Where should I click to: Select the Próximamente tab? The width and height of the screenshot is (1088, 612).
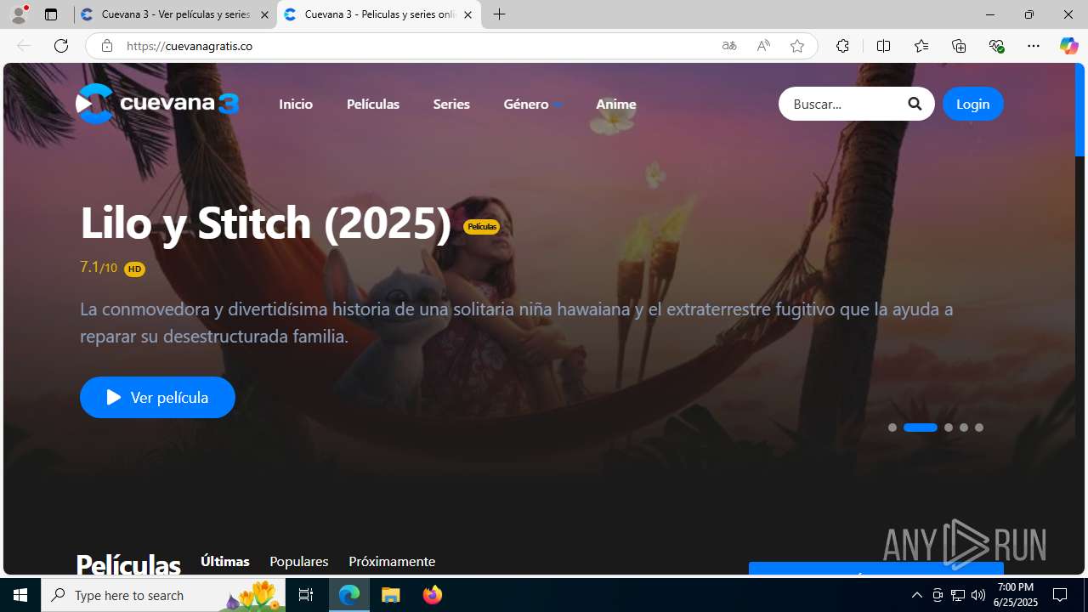(392, 562)
